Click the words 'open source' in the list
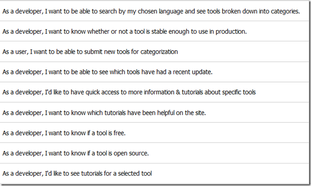The width and height of the screenshot is (311, 186). tap(131, 153)
